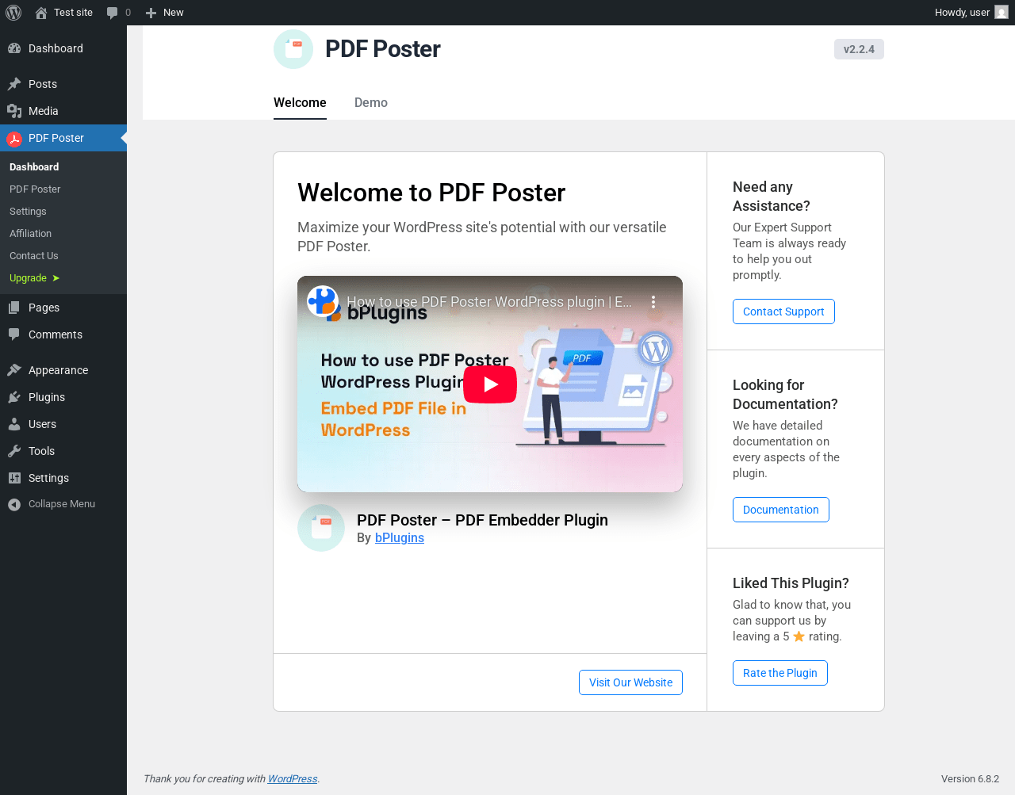Click the Dashboard gauge icon in the sidebar
This screenshot has width=1015, height=795.
[14, 48]
